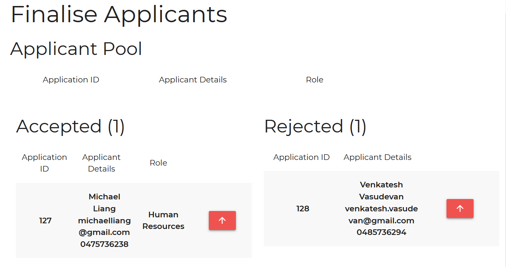This screenshot has width=506, height=267.
Task: Click the Rejected (1) section heading
Action: click(315, 126)
